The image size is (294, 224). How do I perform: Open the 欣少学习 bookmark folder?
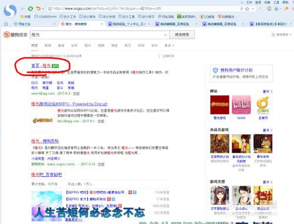[146, 16]
